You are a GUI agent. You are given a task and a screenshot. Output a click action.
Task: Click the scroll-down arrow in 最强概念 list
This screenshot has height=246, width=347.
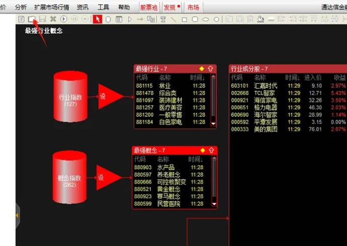214,204
